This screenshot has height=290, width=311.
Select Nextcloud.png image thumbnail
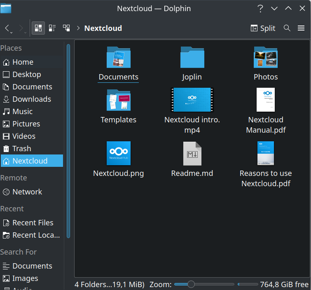(118, 153)
